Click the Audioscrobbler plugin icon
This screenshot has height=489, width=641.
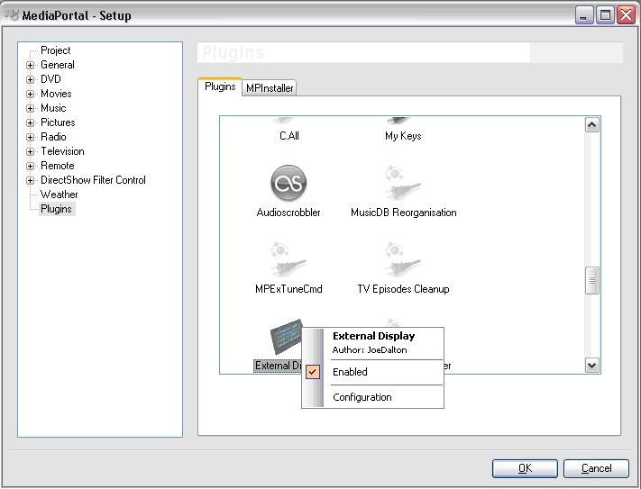(288, 184)
